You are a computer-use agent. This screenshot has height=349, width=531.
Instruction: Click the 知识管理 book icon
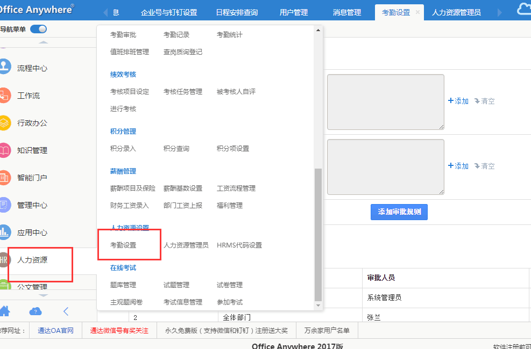4,150
